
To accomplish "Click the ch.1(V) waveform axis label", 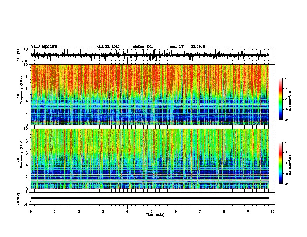I will click(x=19, y=55).
